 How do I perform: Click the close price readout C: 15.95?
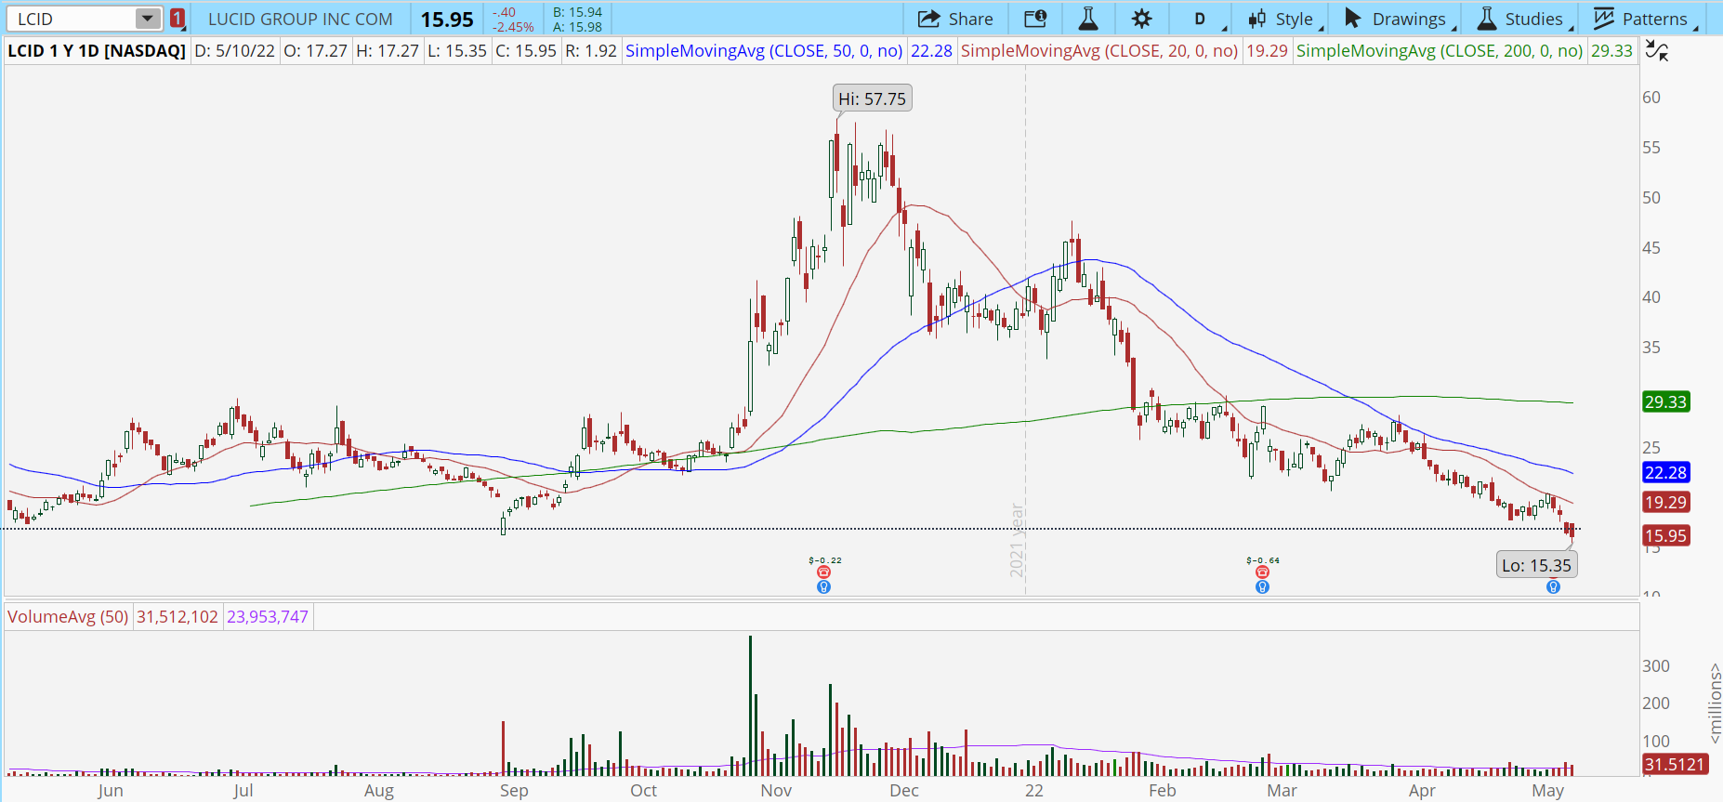pos(526,51)
